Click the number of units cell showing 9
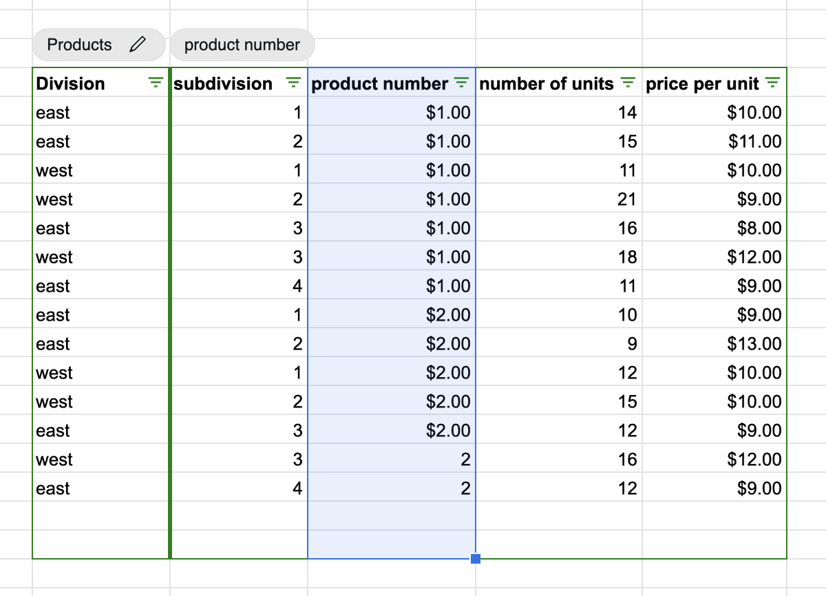This screenshot has width=826, height=596. pos(631,344)
